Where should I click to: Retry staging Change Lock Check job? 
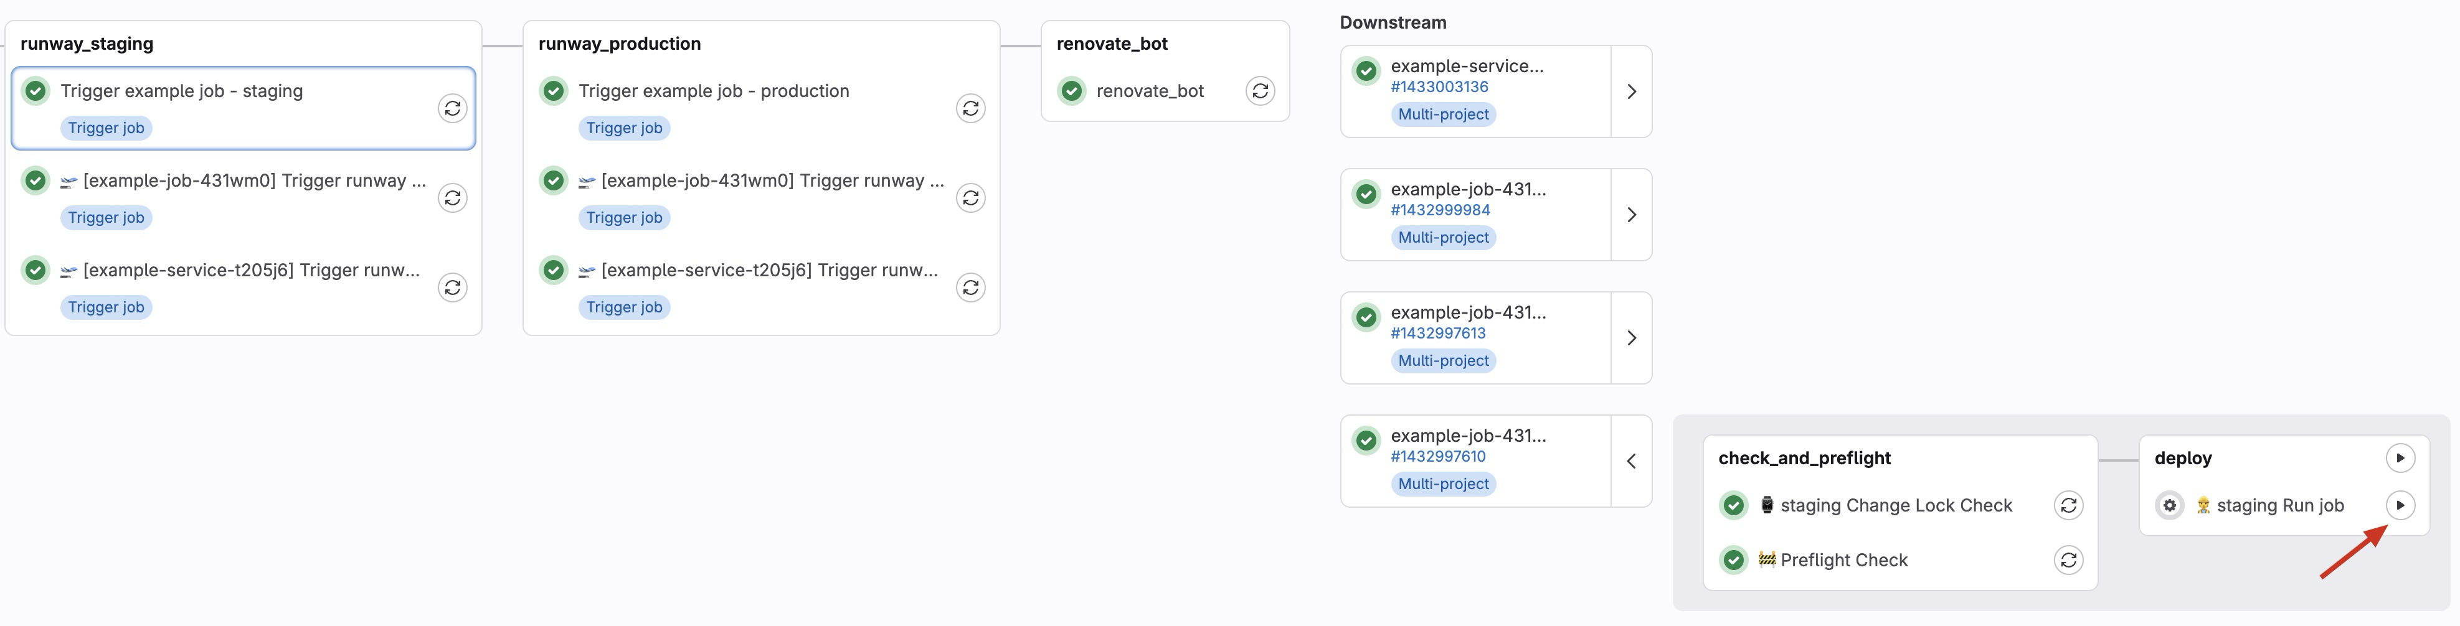[x=2068, y=506]
